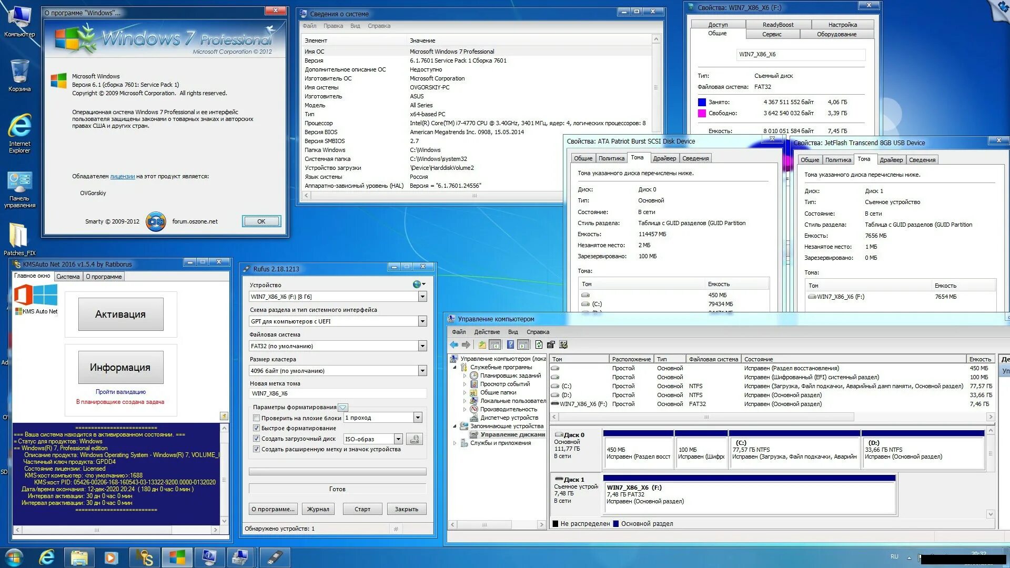
Task: Click the лицензии link in About Windows
Action: [122, 177]
